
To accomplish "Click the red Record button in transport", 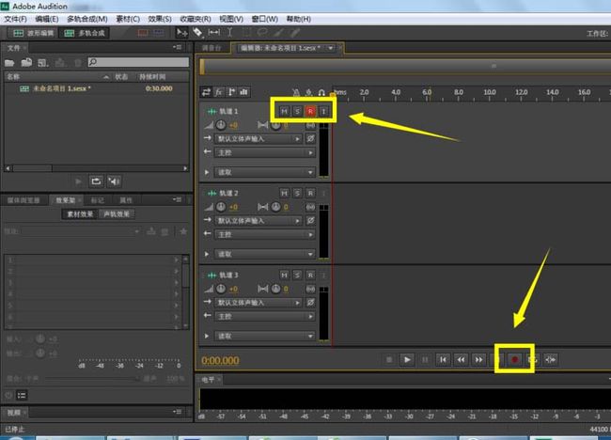I will [514, 359].
